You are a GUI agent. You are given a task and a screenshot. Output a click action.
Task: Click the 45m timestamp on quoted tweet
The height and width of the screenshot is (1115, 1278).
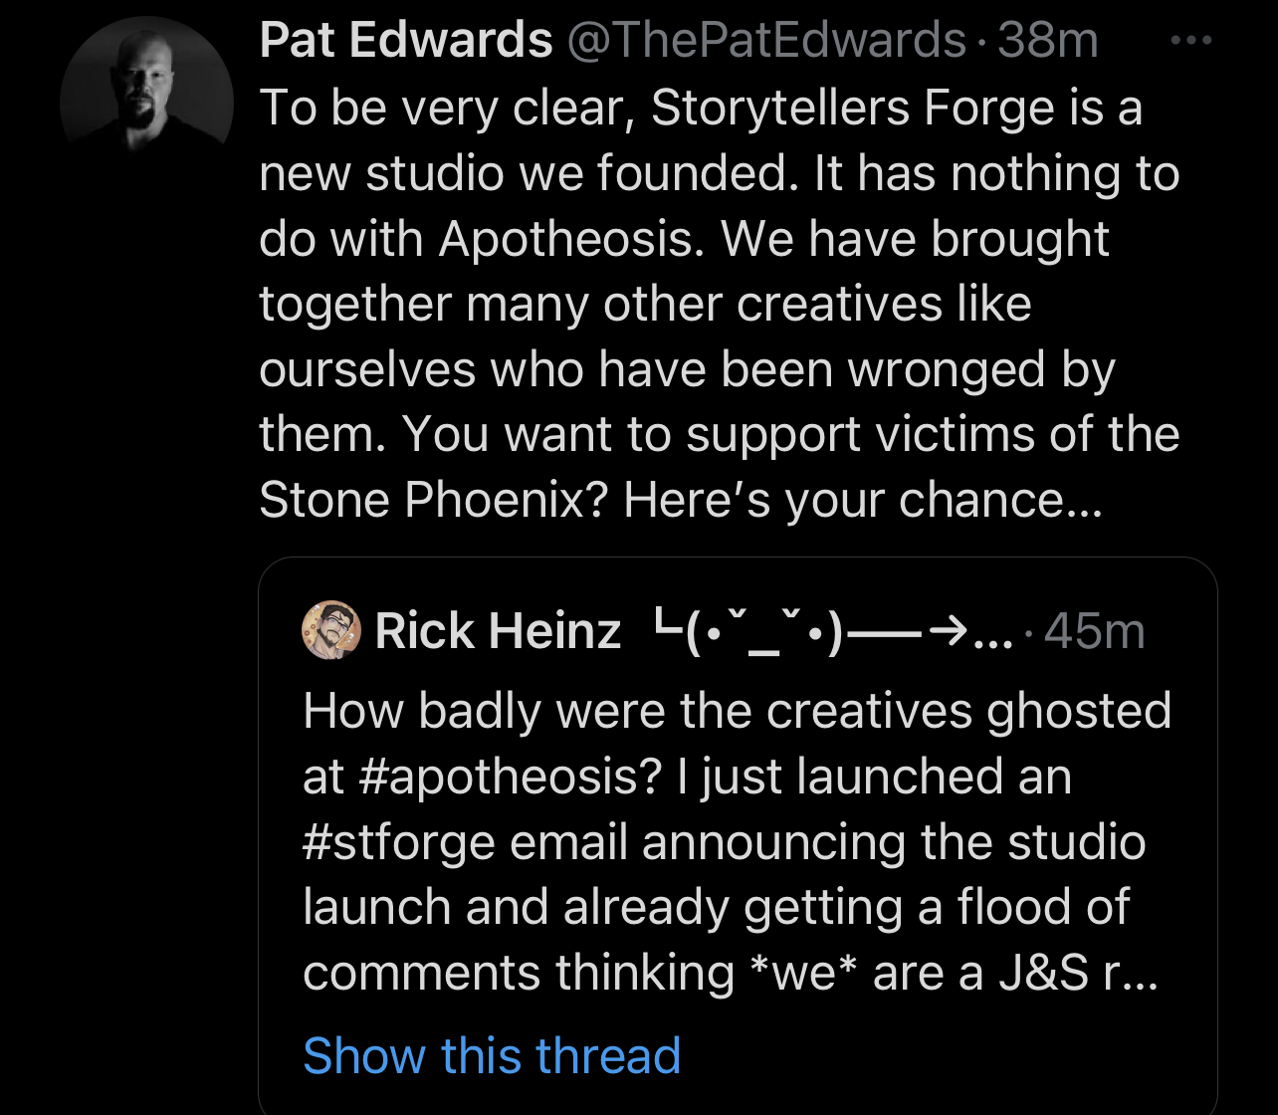pyautogui.click(x=1095, y=631)
